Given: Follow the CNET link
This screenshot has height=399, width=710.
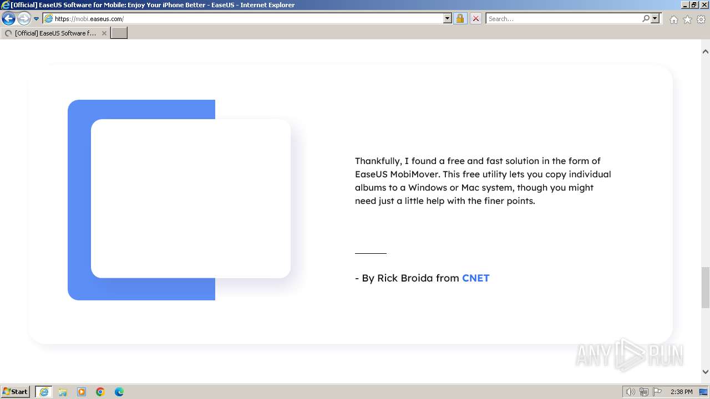Looking at the screenshot, I should (476, 278).
